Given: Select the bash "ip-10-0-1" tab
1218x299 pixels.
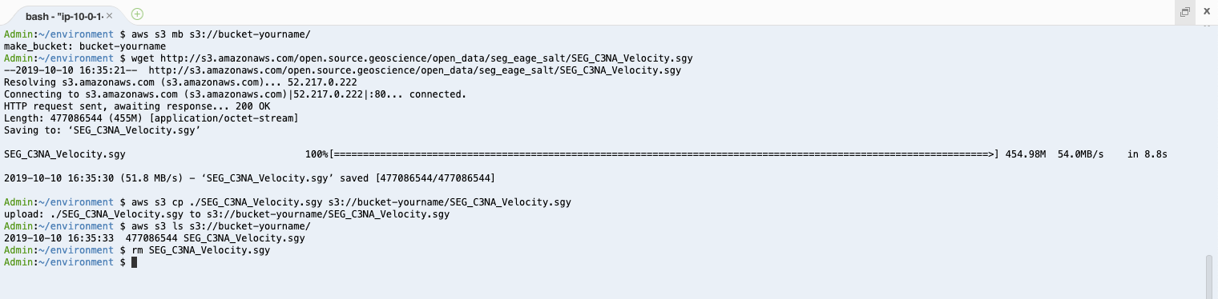Looking at the screenshot, I should pyautogui.click(x=63, y=15).
